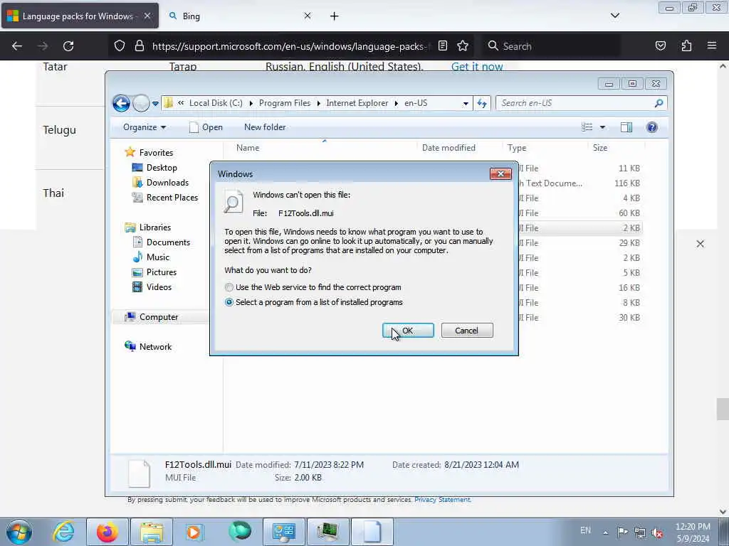Toggle the preview pane icon
Screen dimensions: 729x546
(x=626, y=127)
